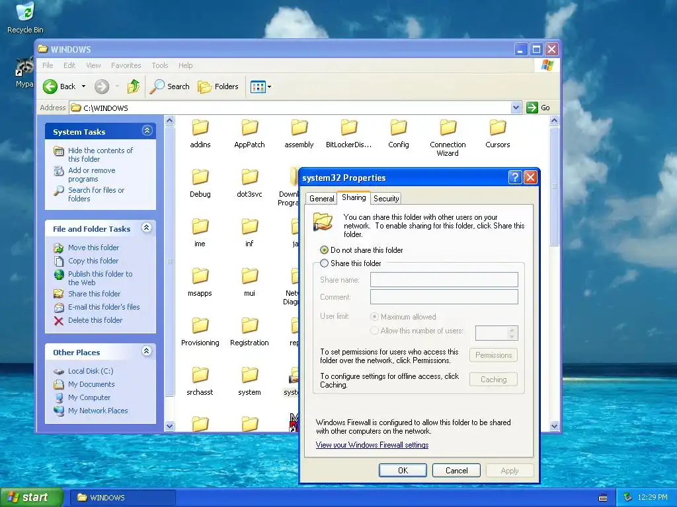Open My Network Places link

tap(98, 411)
